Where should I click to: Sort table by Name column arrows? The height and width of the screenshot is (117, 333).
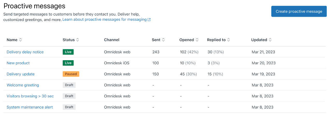[20, 40]
